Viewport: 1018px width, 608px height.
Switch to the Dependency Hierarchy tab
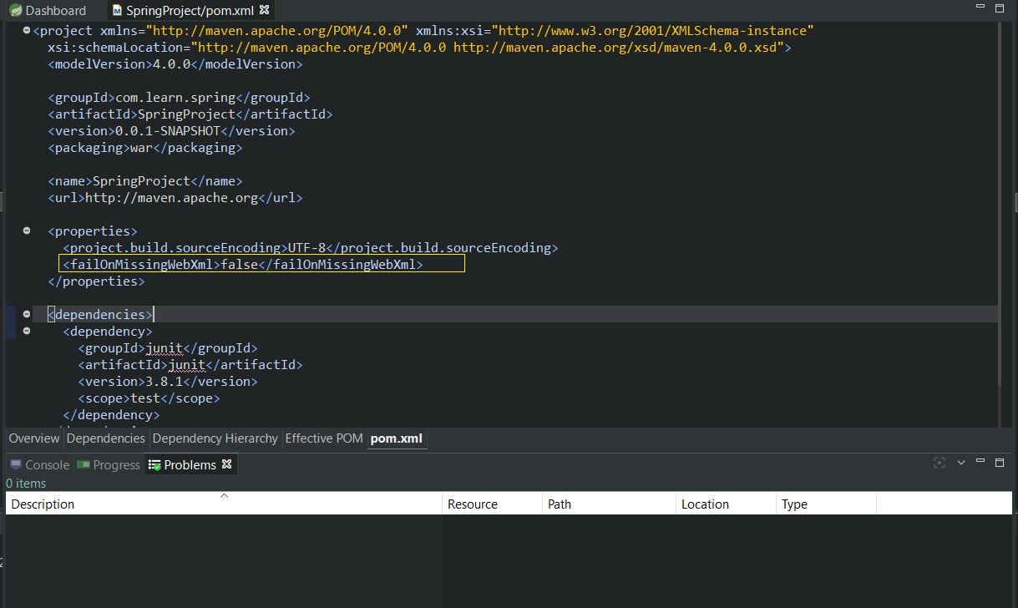click(215, 438)
